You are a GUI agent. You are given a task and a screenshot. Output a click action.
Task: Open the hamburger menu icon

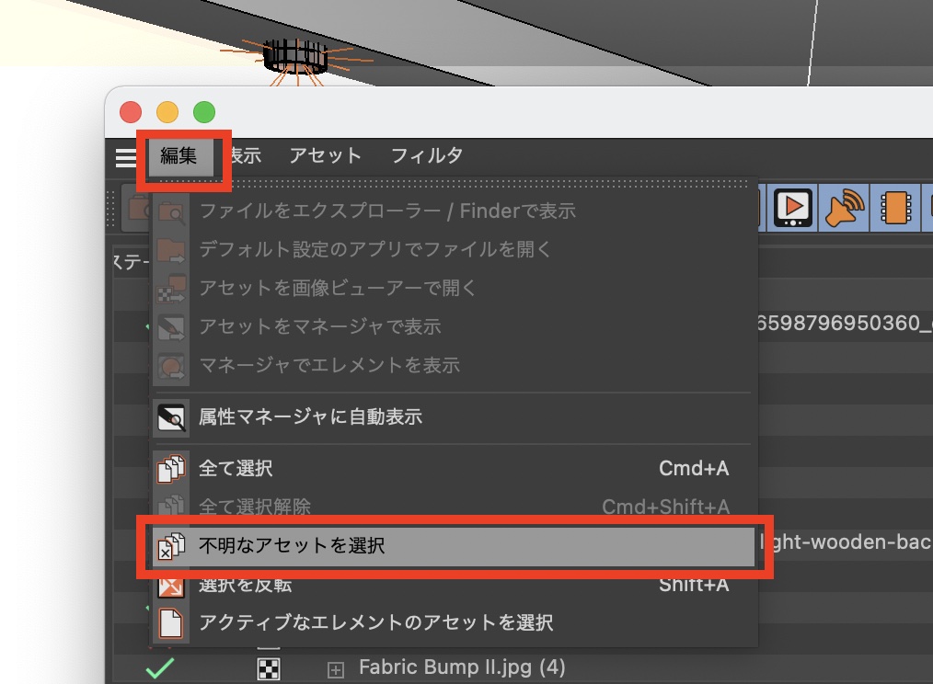[125, 156]
